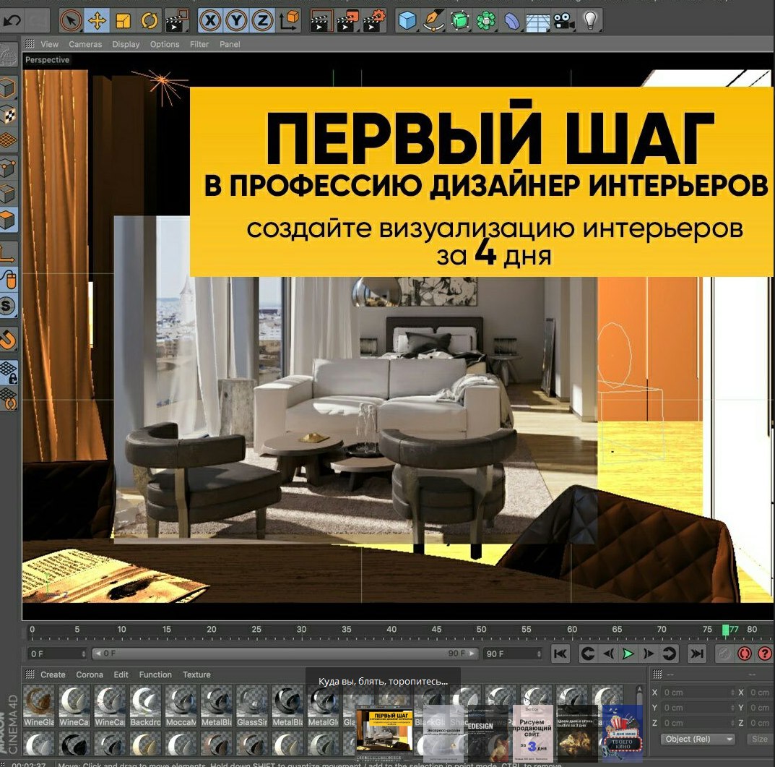Screen dimensions: 775x767
Task: Open the Cameras menu
Action: tap(85, 44)
